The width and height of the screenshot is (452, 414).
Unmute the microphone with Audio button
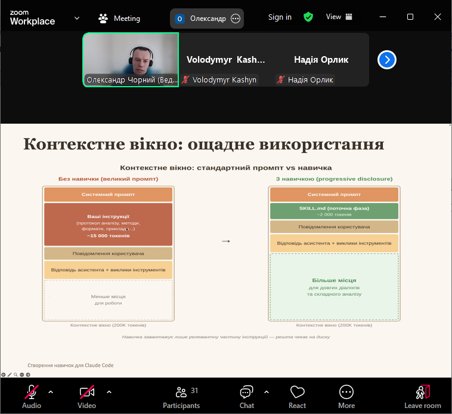(x=32, y=396)
